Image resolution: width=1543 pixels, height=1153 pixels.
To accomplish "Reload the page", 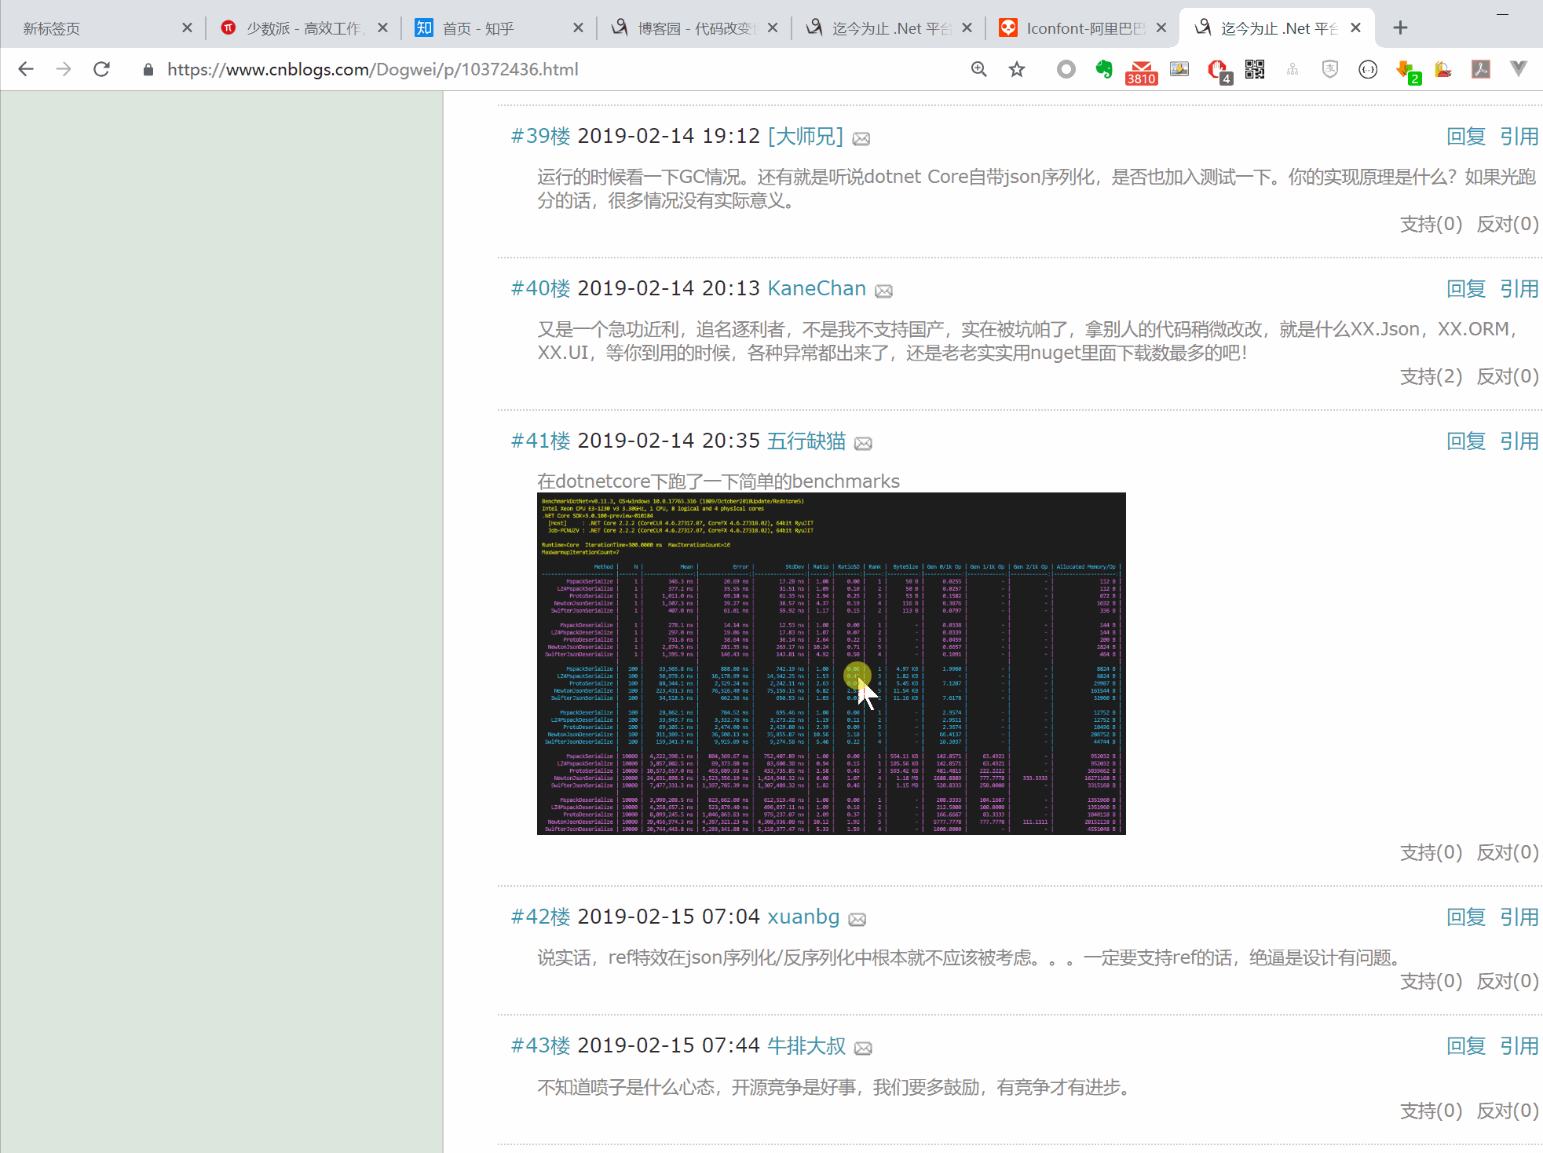I will (x=101, y=69).
